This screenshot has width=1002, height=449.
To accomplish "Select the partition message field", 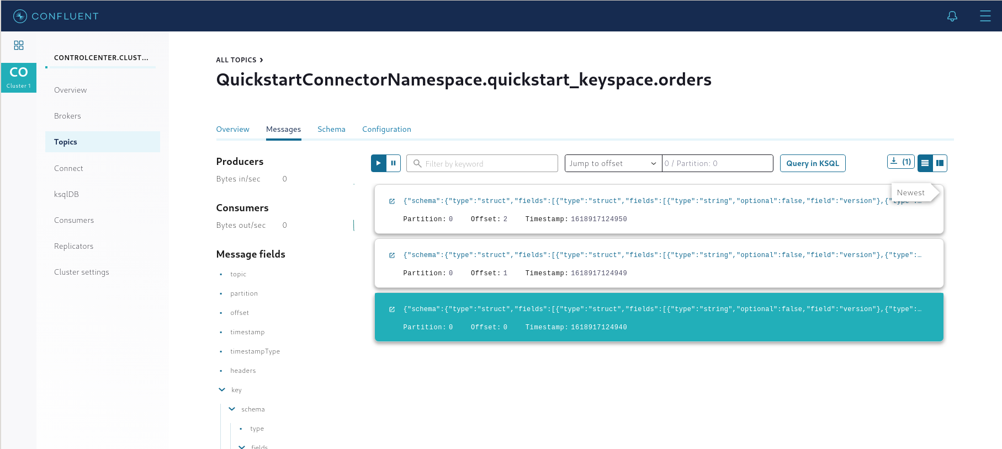I will click(x=244, y=293).
